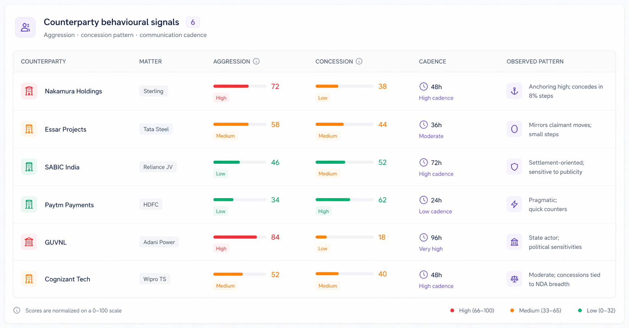
Task: Click the clock icon beside 96h
Action: (423, 237)
